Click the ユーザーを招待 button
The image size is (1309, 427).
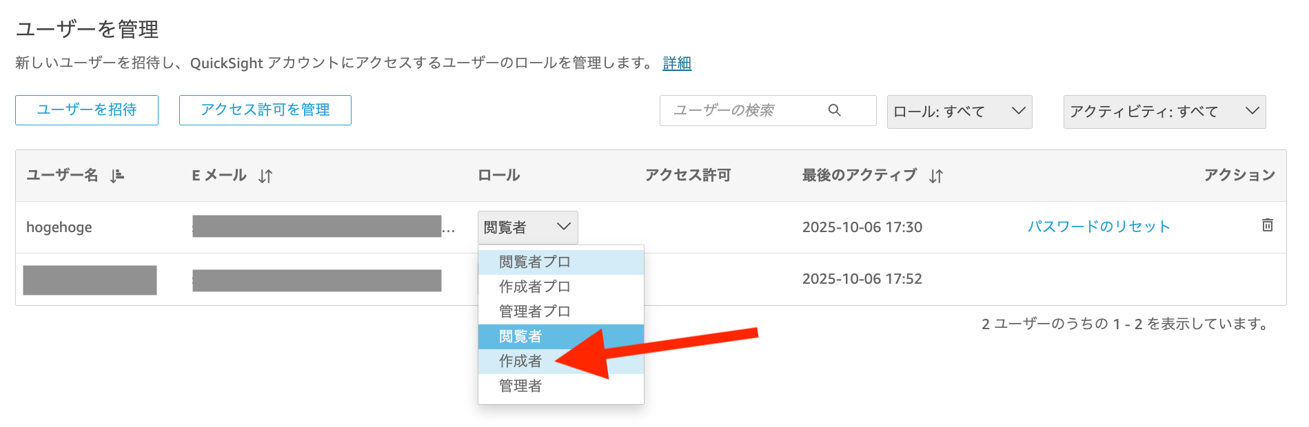click(x=87, y=110)
